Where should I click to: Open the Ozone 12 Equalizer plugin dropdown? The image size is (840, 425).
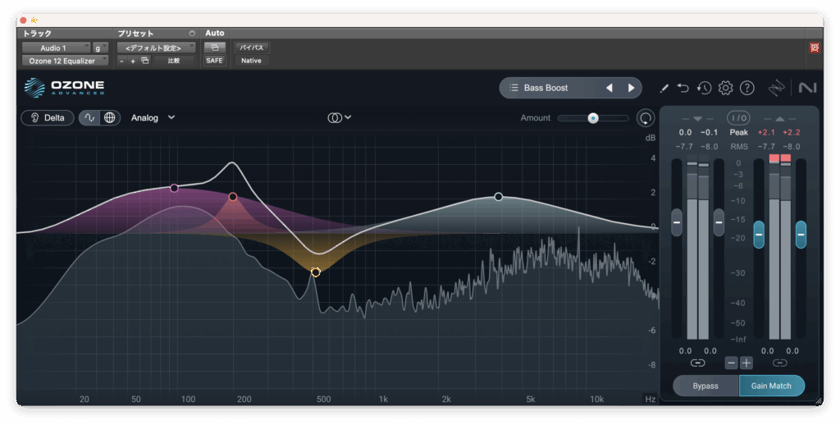(x=64, y=61)
